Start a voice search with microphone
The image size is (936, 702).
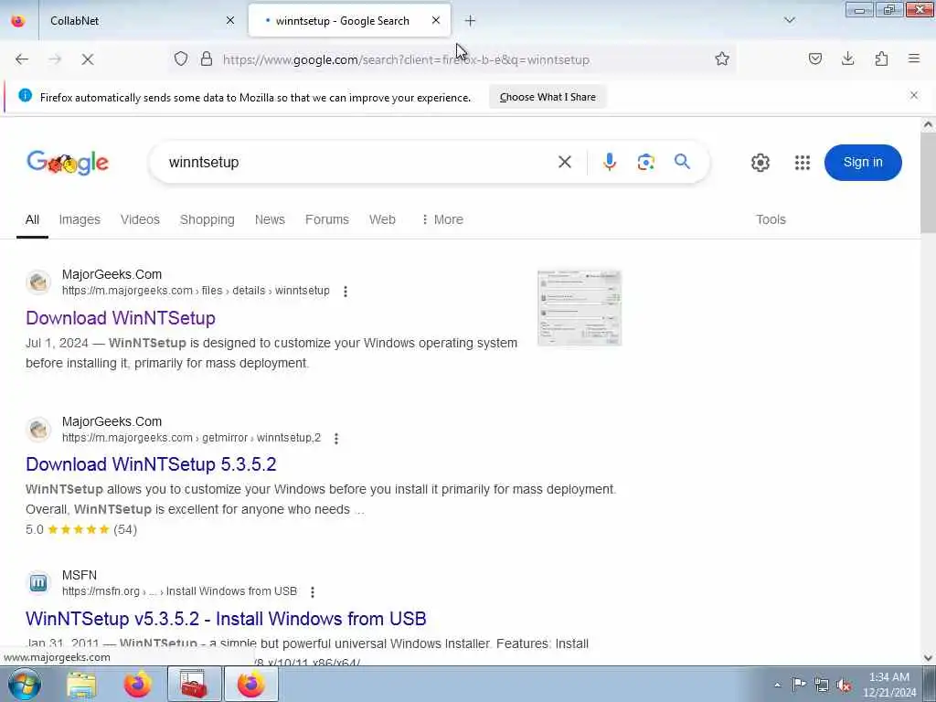click(609, 162)
